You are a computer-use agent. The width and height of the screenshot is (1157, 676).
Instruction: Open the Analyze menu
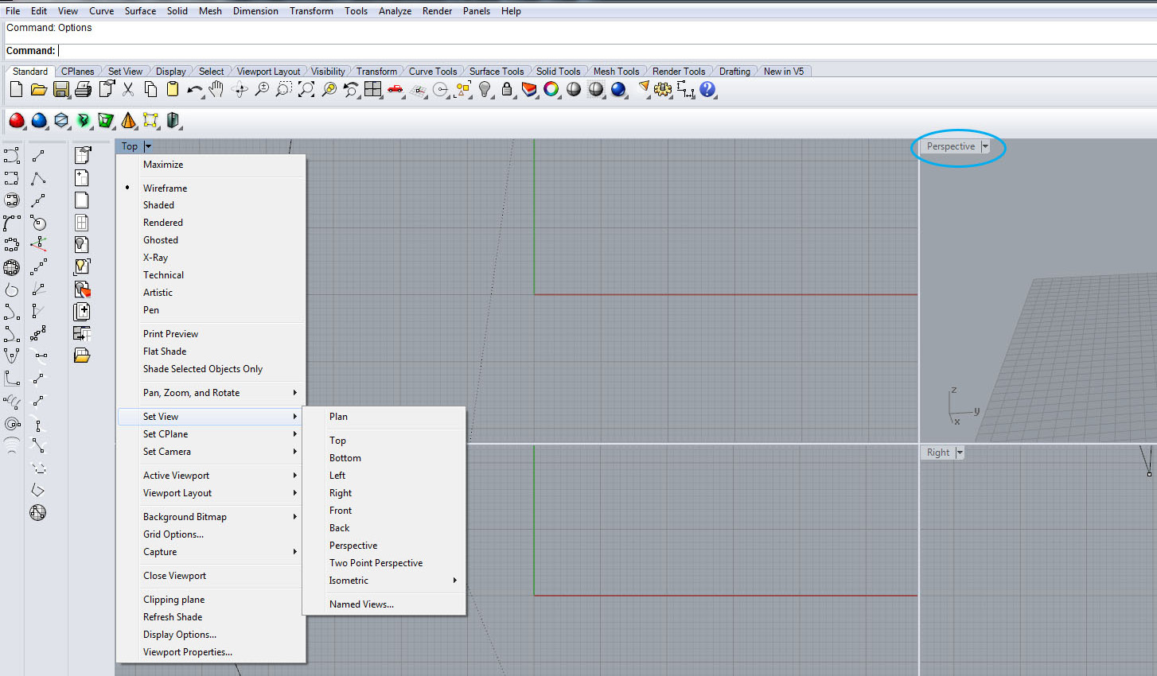point(395,11)
